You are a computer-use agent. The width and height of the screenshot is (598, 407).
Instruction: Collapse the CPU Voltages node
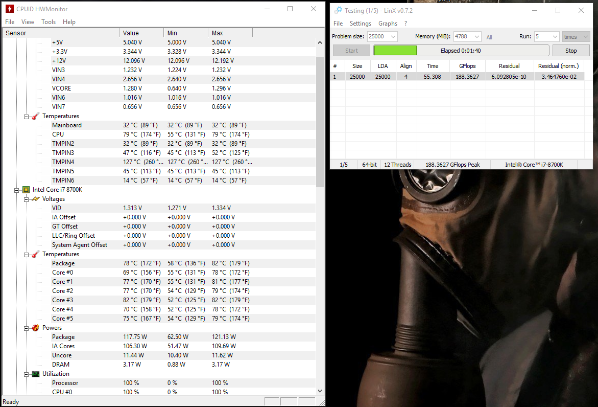pyautogui.click(x=27, y=199)
